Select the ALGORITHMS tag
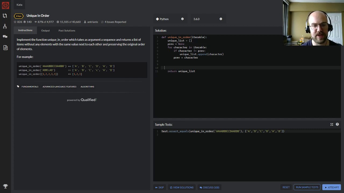Image resolution: width=344 pixels, height=193 pixels. (x=87, y=87)
